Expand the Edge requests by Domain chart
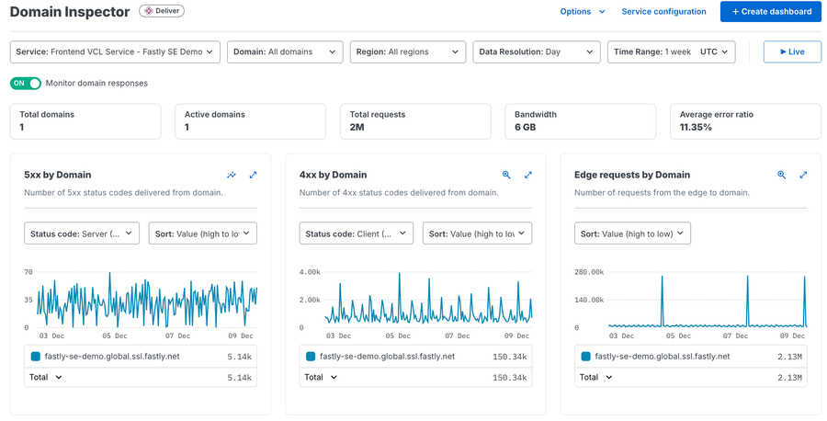Viewport: 827px width, 421px height. point(803,175)
